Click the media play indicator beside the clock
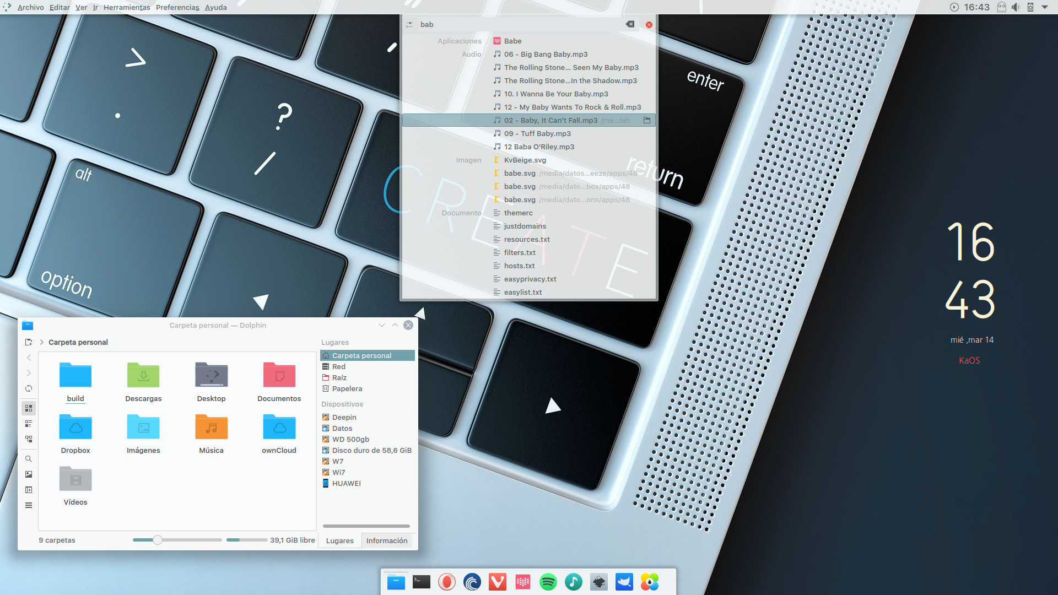The width and height of the screenshot is (1058, 595). (954, 7)
